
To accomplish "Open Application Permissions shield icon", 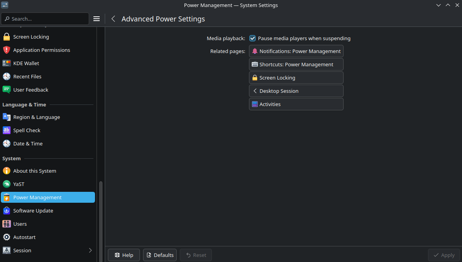I will coord(6,50).
